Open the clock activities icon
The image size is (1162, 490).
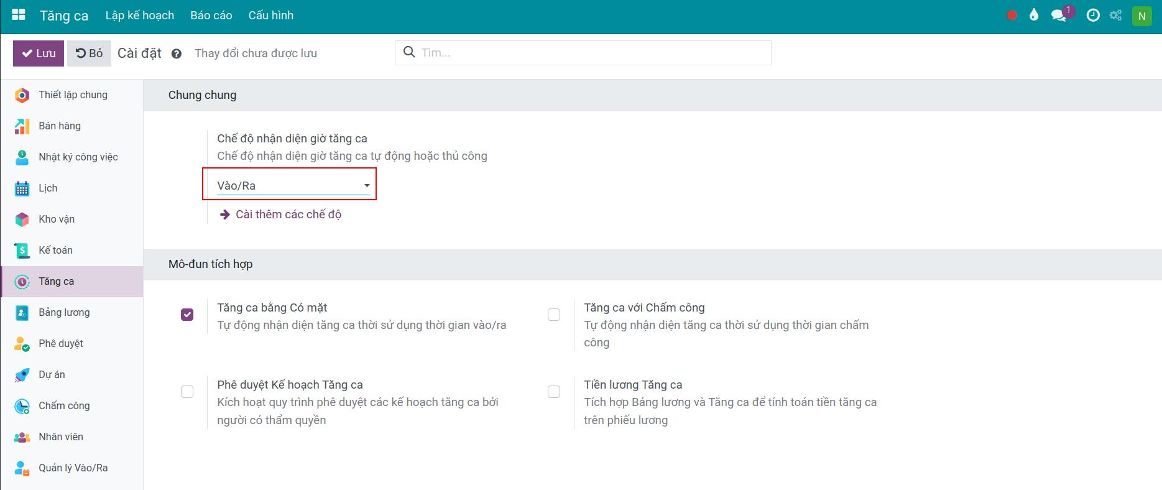coord(1092,16)
